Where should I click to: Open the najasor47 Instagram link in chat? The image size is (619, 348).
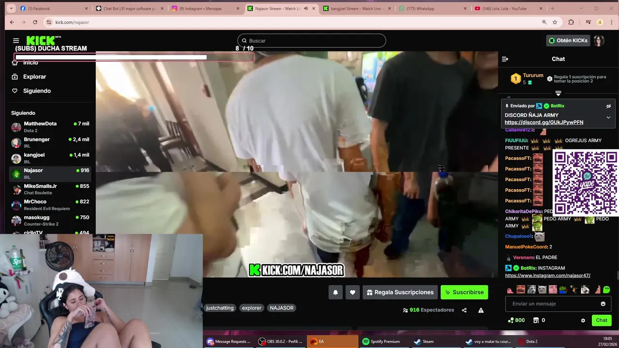(x=547, y=275)
